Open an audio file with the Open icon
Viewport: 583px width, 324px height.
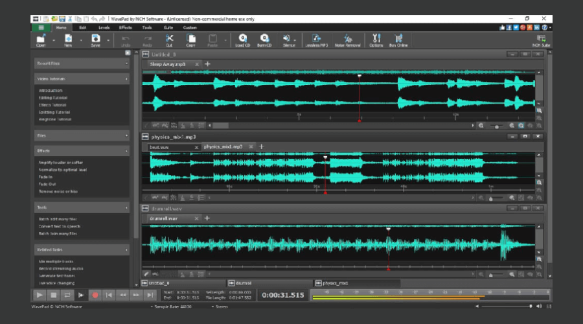pyautogui.click(x=41, y=40)
